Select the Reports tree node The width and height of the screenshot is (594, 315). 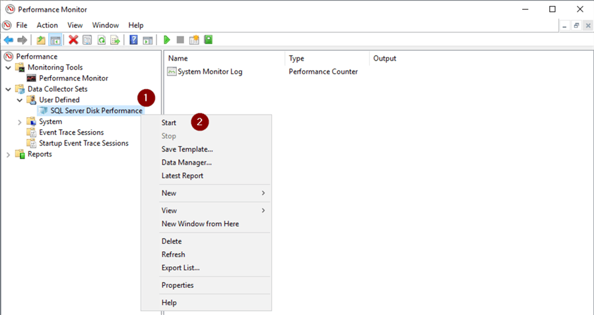(x=40, y=154)
